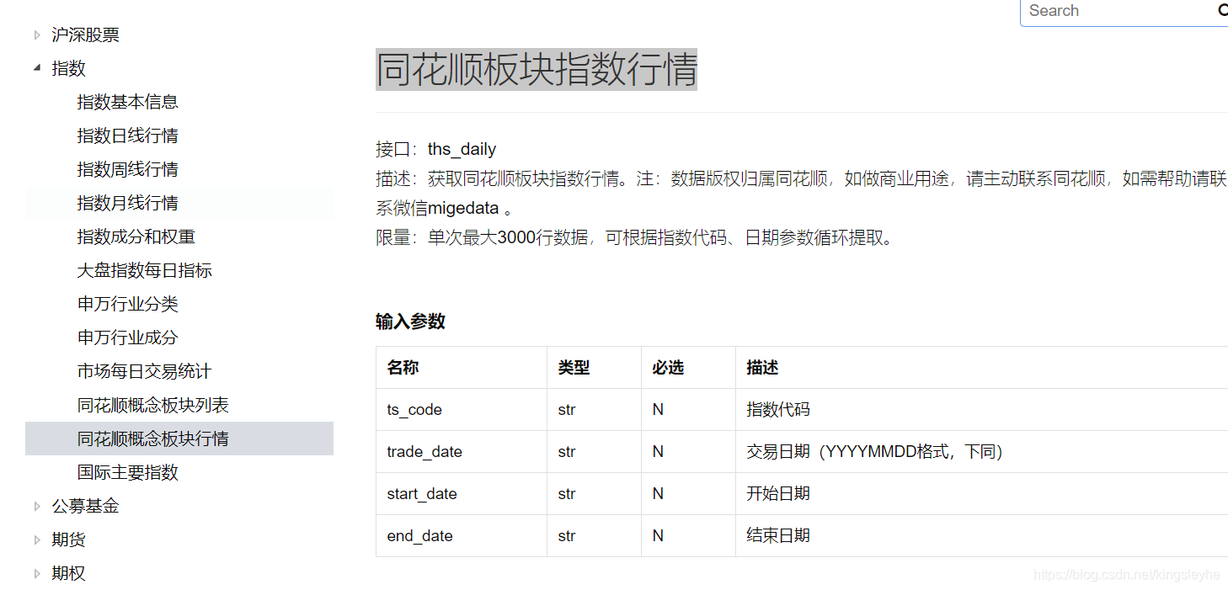Expand the 期权 tree arrow
The width and height of the screenshot is (1228, 590).
click(37, 573)
